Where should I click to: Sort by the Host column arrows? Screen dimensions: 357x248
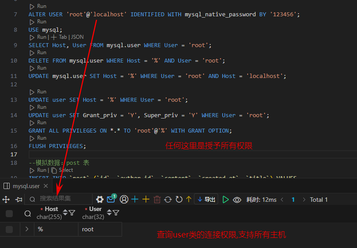(x=65, y=212)
